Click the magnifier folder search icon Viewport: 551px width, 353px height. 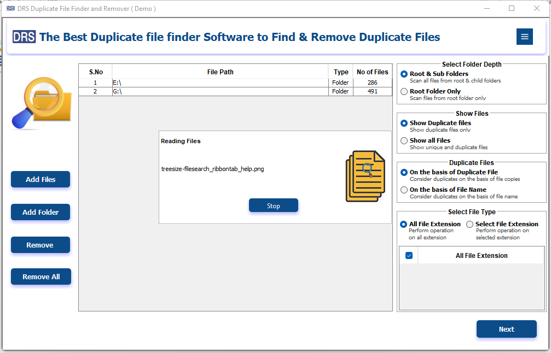(42, 103)
